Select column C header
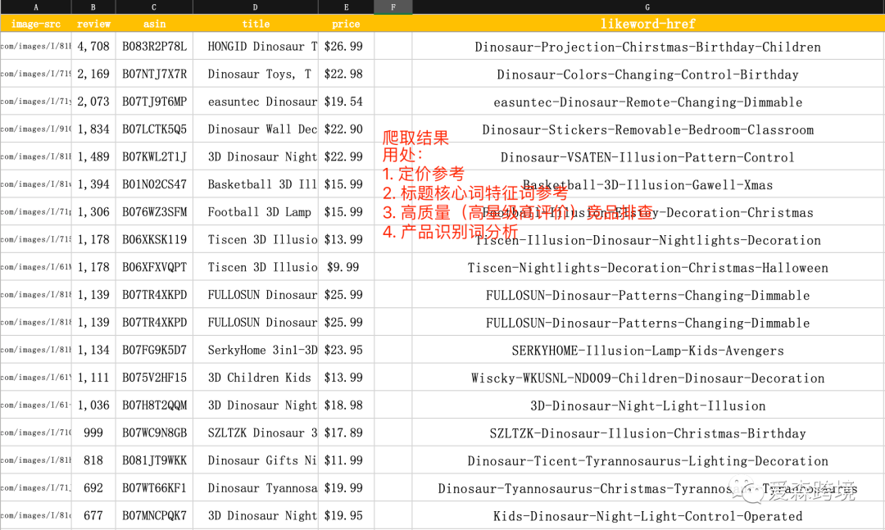The width and height of the screenshot is (885, 530). (154, 7)
